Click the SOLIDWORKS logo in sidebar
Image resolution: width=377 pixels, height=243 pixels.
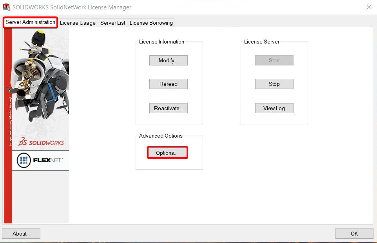41,142
